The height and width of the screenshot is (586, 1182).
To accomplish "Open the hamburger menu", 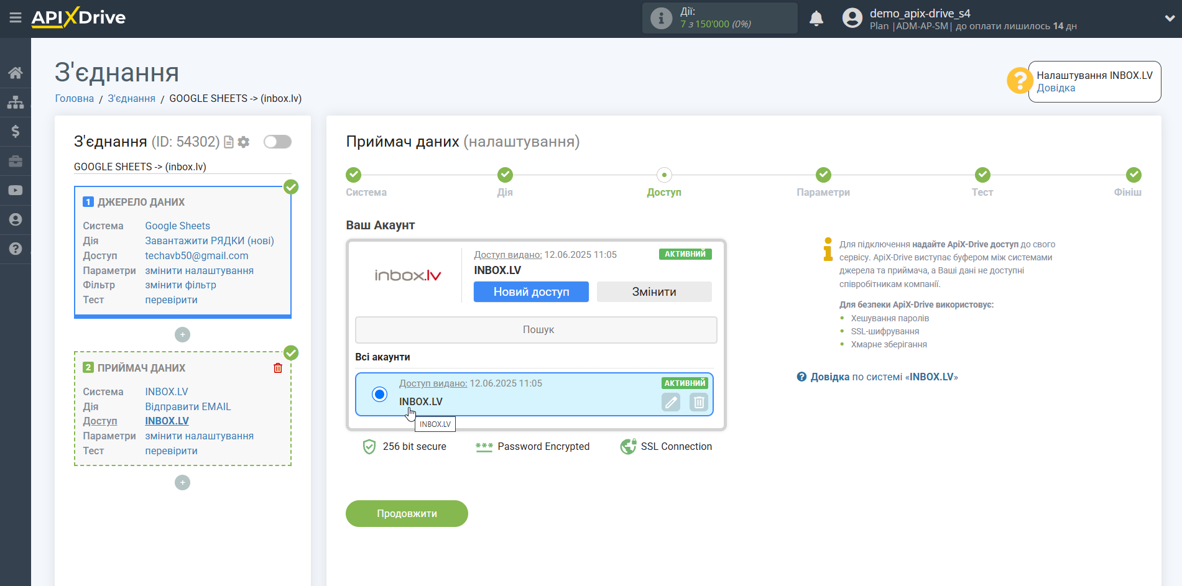I will tap(16, 18).
